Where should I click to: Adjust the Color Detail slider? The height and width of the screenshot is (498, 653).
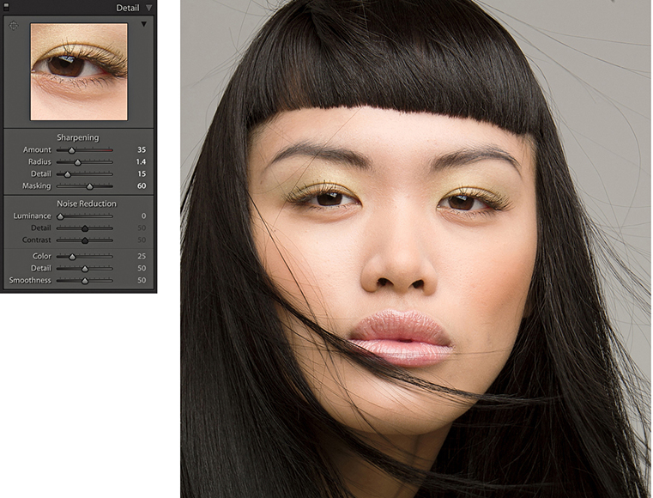(85, 269)
